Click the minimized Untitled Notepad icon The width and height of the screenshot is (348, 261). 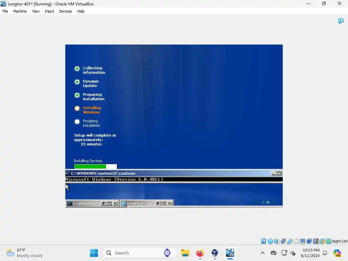pyautogui.click(x=124, y=204)
